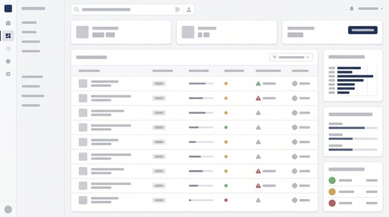Open the settings gear icon in the rail
This screenshot has height=217, width=389.
pos(8,74)
